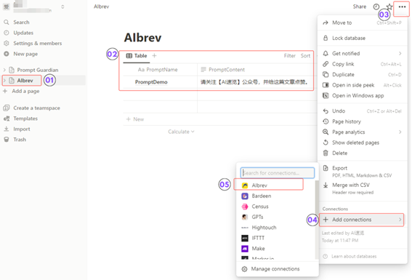Screen dimensions: 412x280
Task: Click the Make connection icon
Action: coord(245,249)
